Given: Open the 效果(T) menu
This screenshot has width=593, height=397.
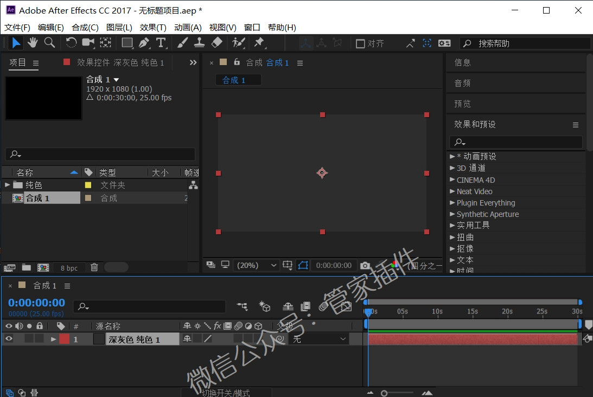Looking at the screenshot, I should pyautogui.click(x=153, y=28).
